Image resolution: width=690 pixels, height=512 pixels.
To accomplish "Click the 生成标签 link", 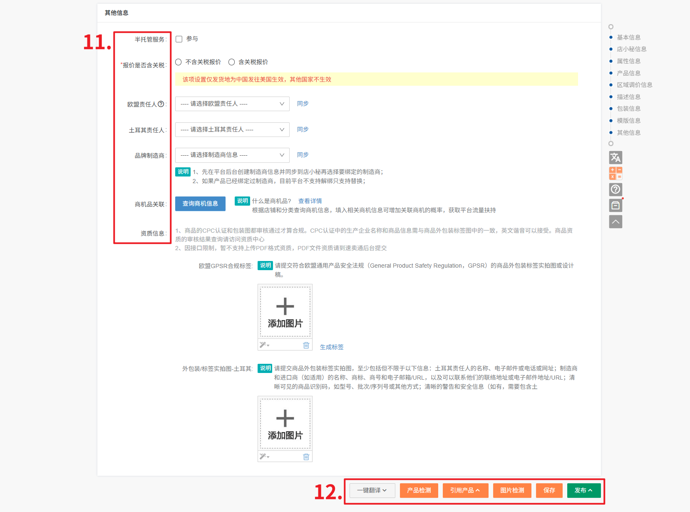I will pos(331,347).
